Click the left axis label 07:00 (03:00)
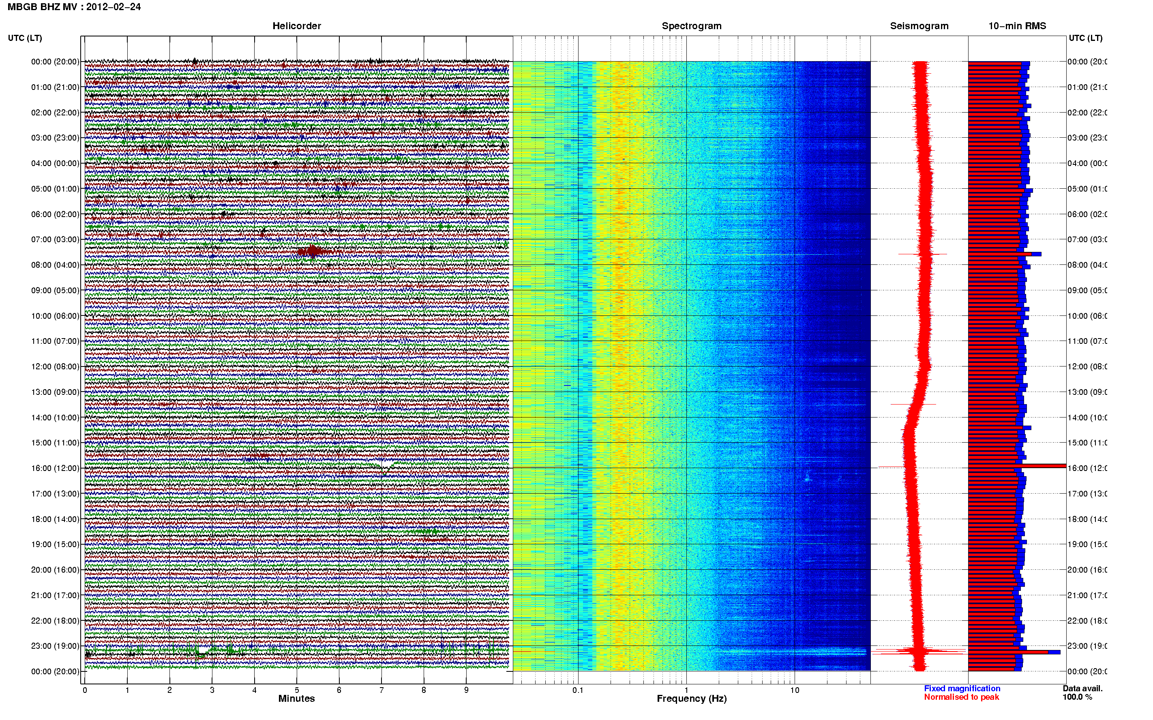This screenshot has height=720, width=1153. [55, 239]
